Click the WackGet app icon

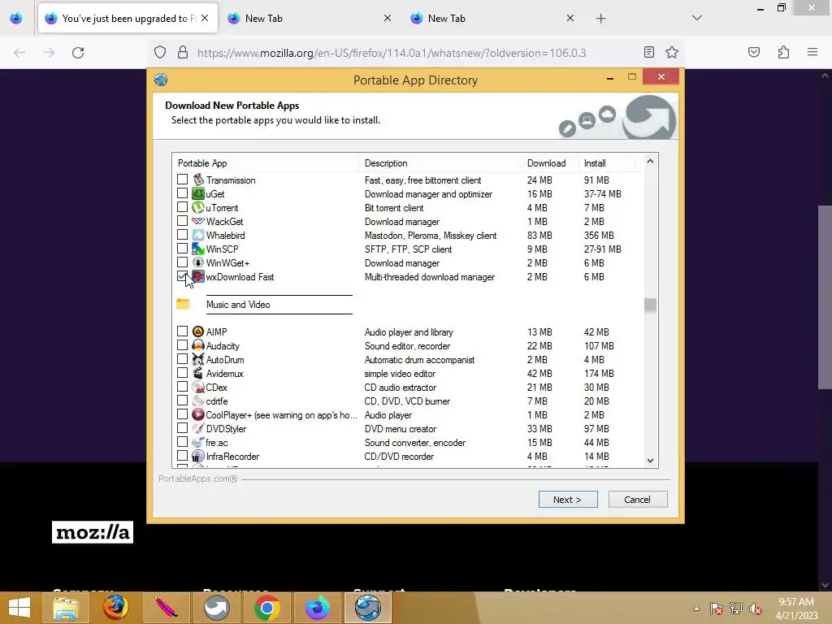tap(198, 221)
